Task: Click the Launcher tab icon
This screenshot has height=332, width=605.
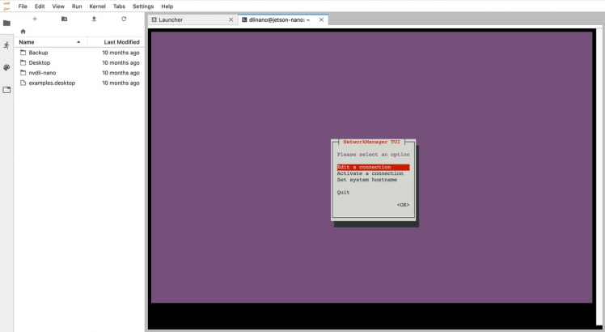Action: (154, 19)
